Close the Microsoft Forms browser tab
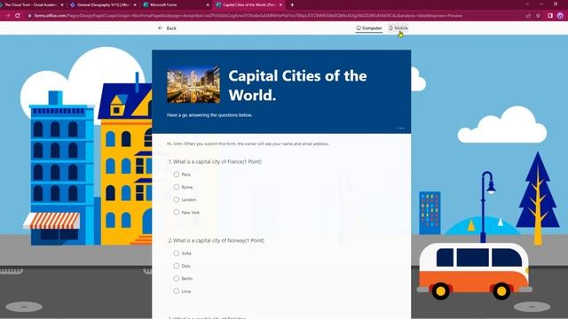This screenshot has height=319, width=568. 208,5
